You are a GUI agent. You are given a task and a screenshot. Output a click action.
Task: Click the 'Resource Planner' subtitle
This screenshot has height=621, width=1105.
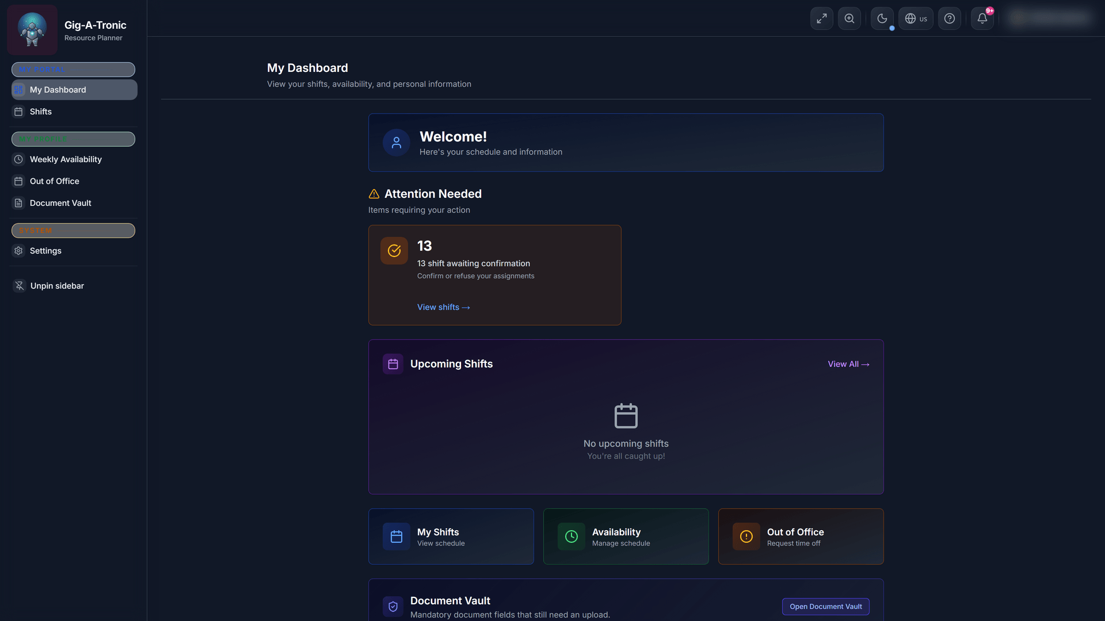pos(93,38)
